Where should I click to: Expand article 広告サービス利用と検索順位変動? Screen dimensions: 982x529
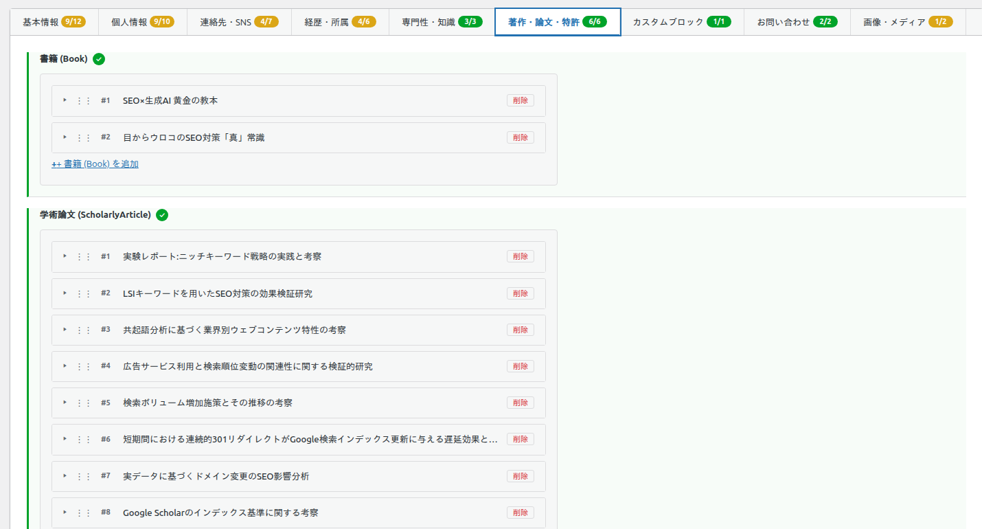click(x=65, y=366)
